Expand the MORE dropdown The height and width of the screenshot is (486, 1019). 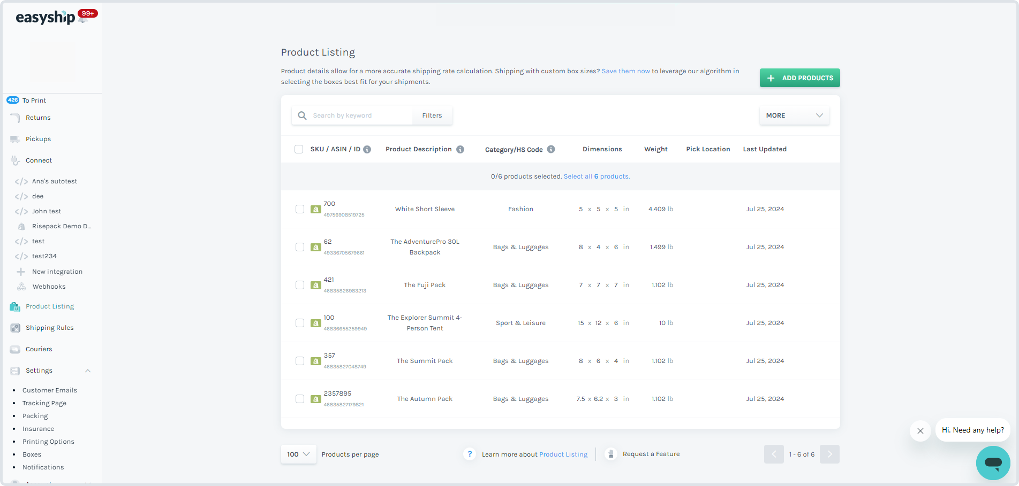794,115
